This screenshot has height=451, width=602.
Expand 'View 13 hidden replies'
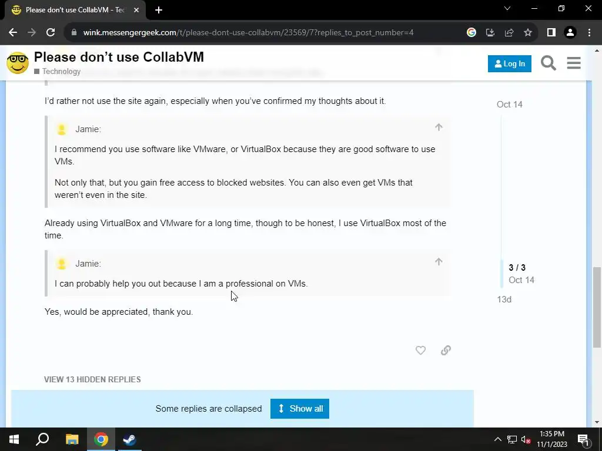point(92,379)
